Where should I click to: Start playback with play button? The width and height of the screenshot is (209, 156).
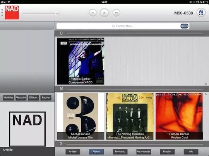[x=104, y=13]
